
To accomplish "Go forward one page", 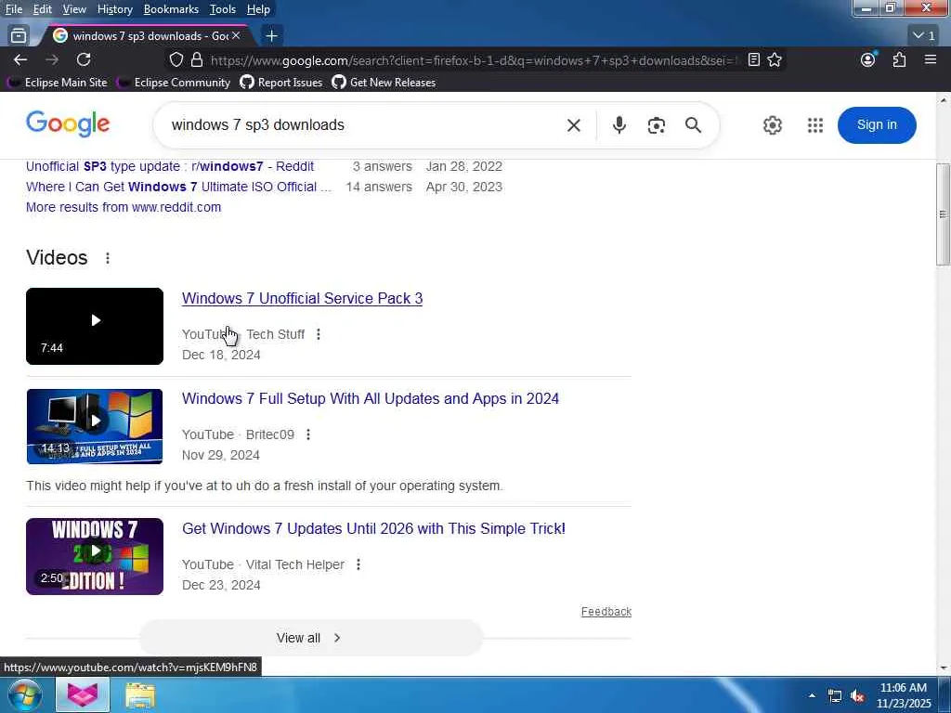I will 52,59.
